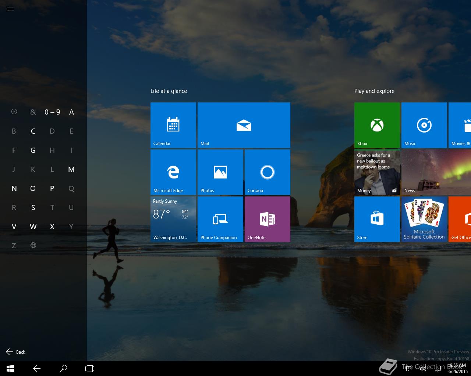Select the 'Play and explore' group heading
Viewport: 471px width, 376px height.
coord(374,91)
